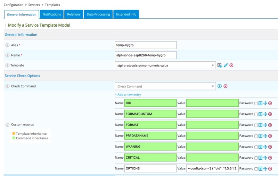Open description icon on WARNING macro row
The height and width of the screenshot is (176, 278).
(260, 147)
